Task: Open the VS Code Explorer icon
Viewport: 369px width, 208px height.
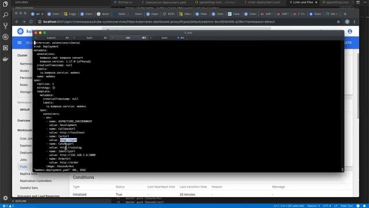Action: 5,4
